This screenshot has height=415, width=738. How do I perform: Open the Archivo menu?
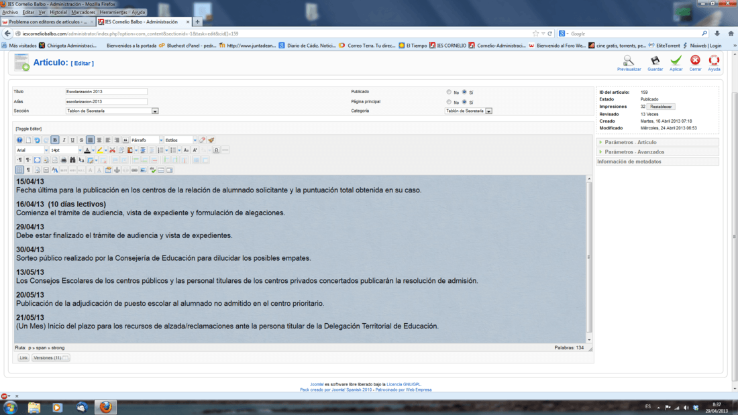10,12
